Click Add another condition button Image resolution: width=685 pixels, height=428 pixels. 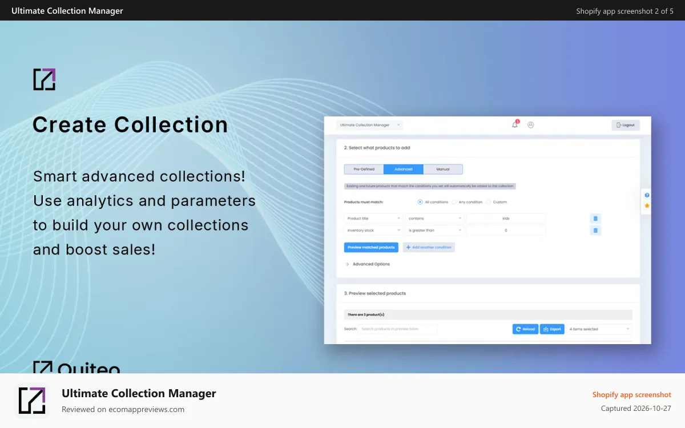click(x=429, y=247)
